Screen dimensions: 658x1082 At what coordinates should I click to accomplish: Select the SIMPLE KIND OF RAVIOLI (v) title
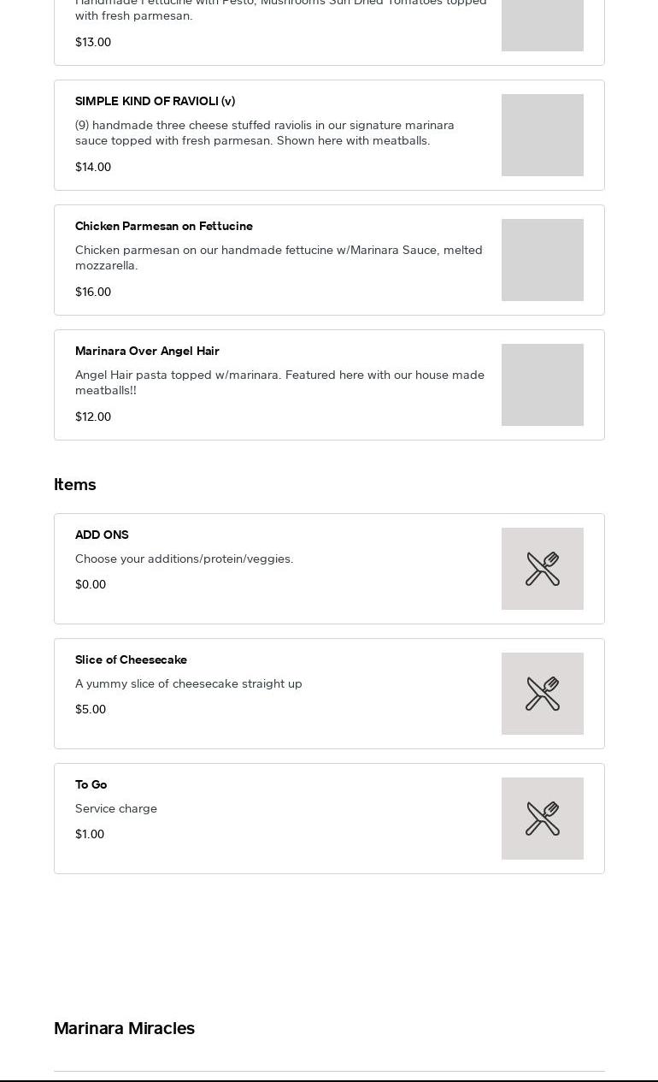[155, 101]
